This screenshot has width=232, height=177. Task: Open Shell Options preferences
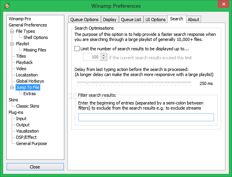pos(35,37)
